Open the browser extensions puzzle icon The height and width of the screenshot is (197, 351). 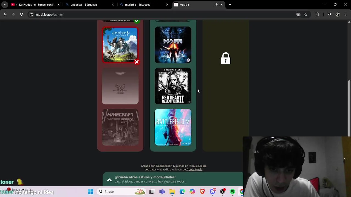(317, 15)
